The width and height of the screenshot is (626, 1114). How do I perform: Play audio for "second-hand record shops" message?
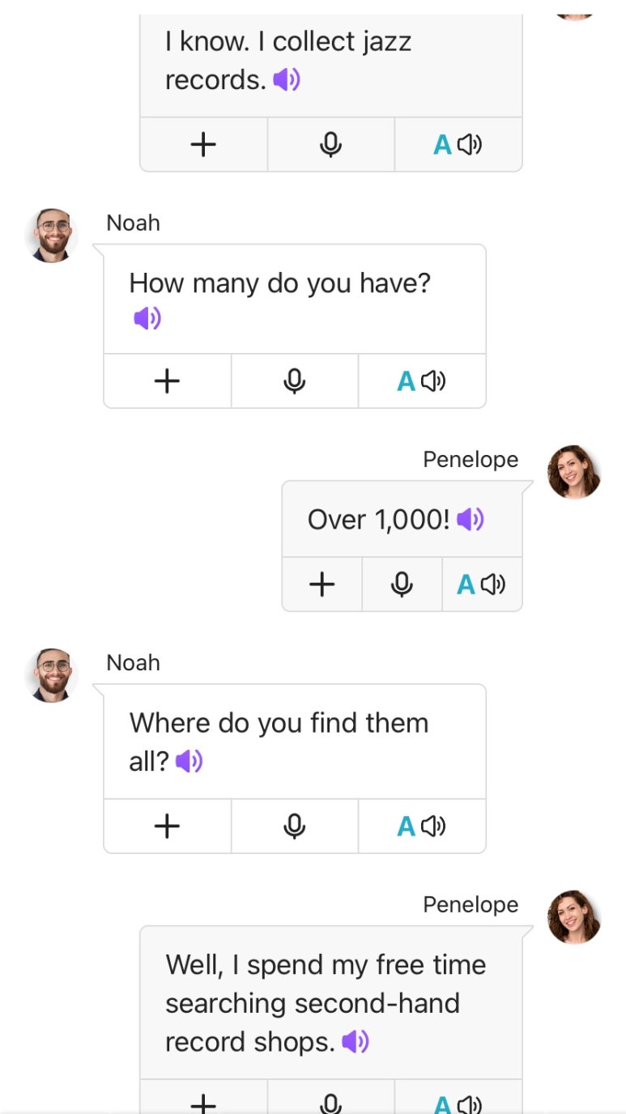click(355, 1042)
